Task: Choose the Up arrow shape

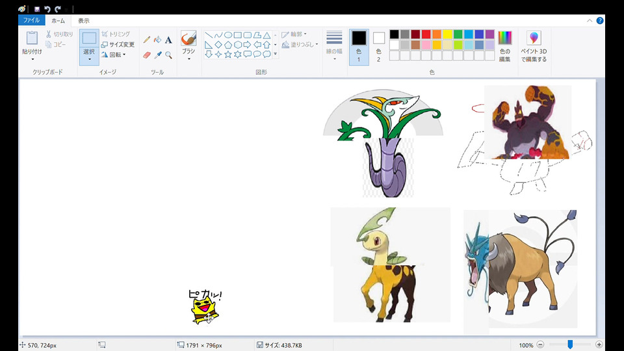Action: tap(266, 45)
